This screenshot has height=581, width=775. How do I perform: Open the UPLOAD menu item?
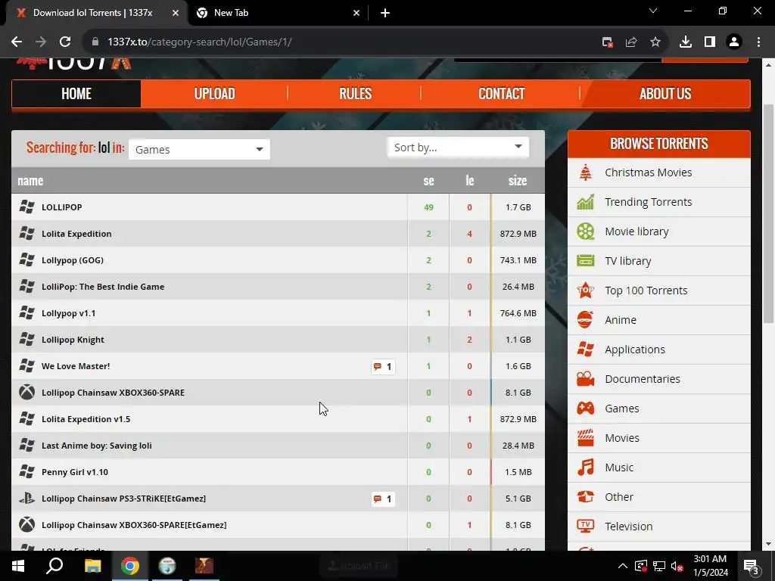pos(214,93)
